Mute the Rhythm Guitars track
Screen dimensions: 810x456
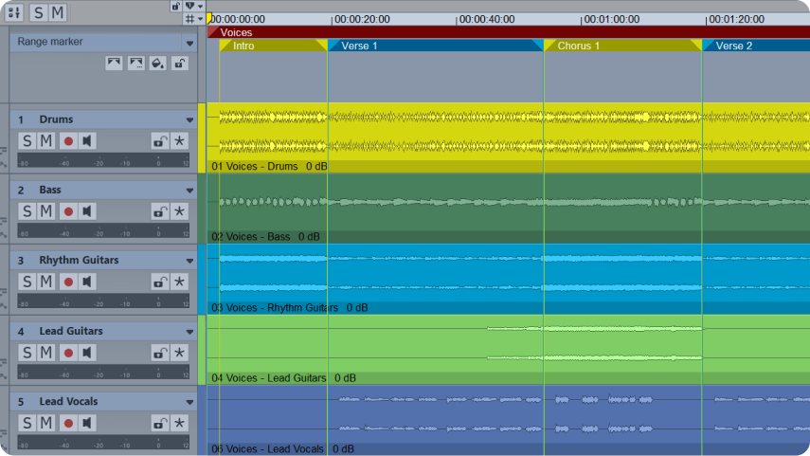46,282
